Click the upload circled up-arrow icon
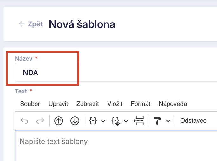This screenshot has width=217, height=161. [59, 121]
